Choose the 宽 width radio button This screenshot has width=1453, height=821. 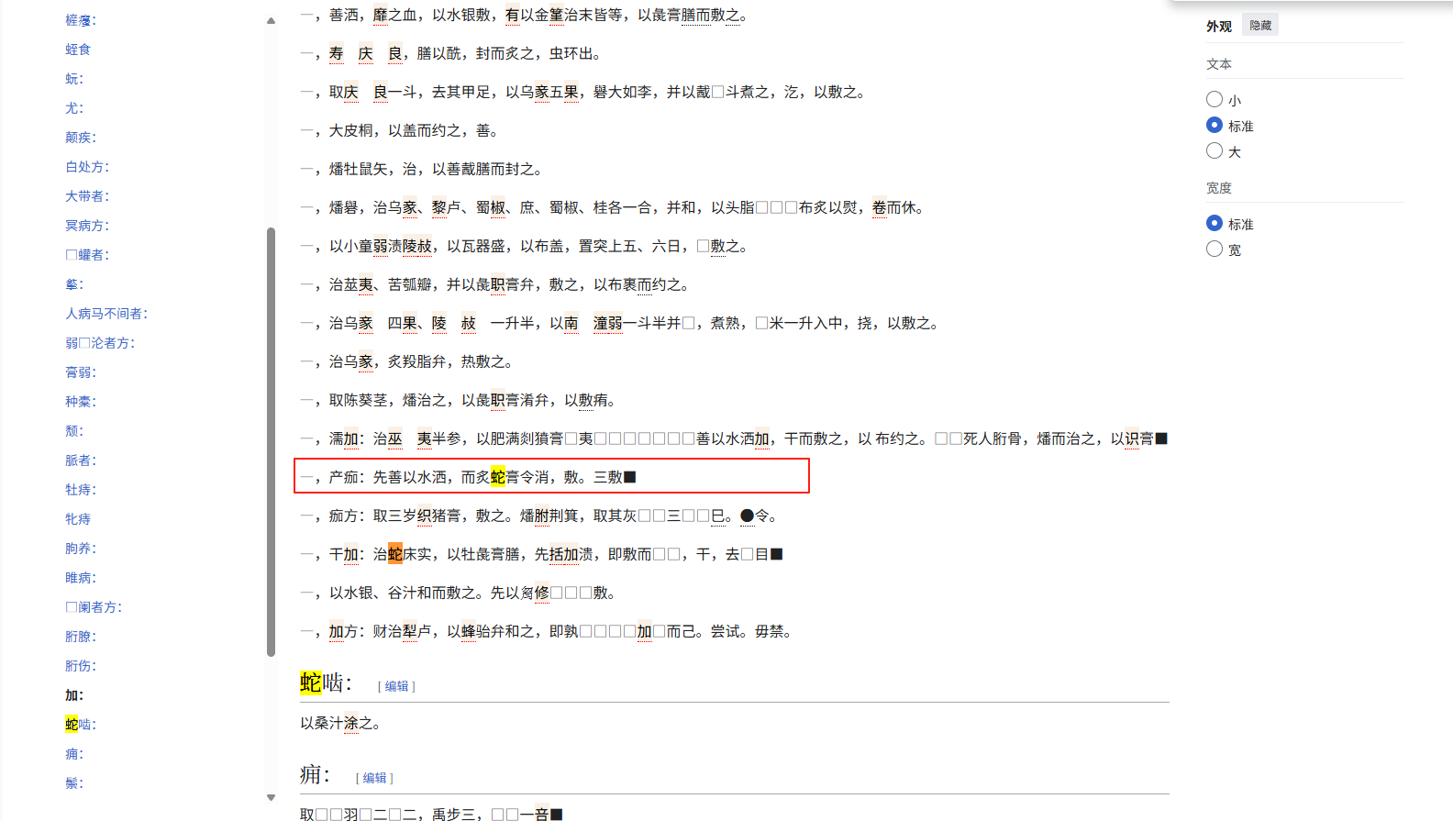point(1215,249)
